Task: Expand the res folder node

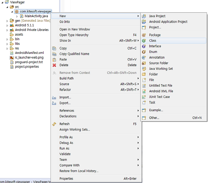Action: point(7,49)
